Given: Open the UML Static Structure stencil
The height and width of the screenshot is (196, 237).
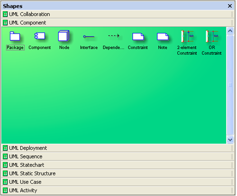Looking at the screenshot, I should (32, 173).
